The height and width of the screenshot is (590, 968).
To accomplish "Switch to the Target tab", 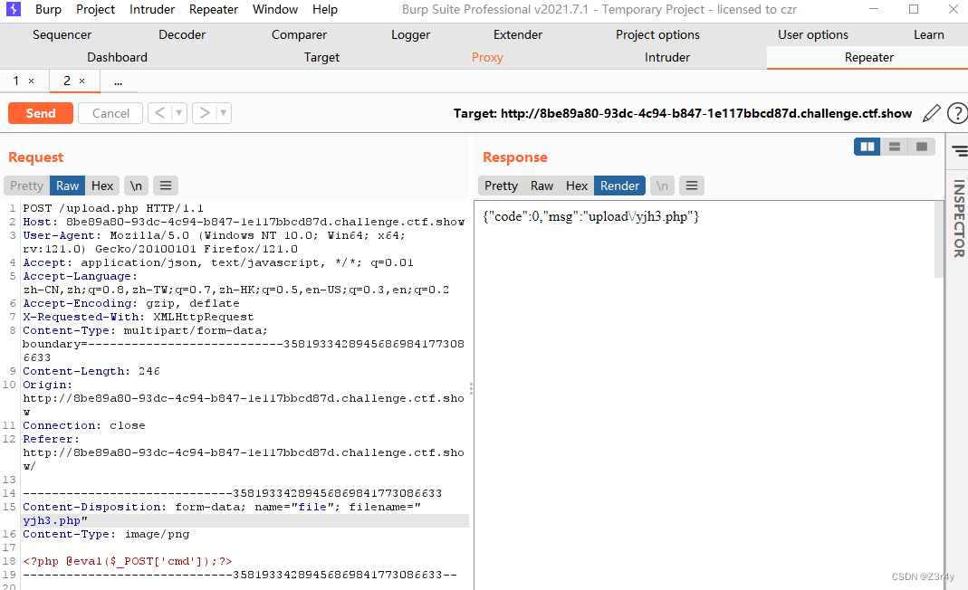I will pos(321,57).
